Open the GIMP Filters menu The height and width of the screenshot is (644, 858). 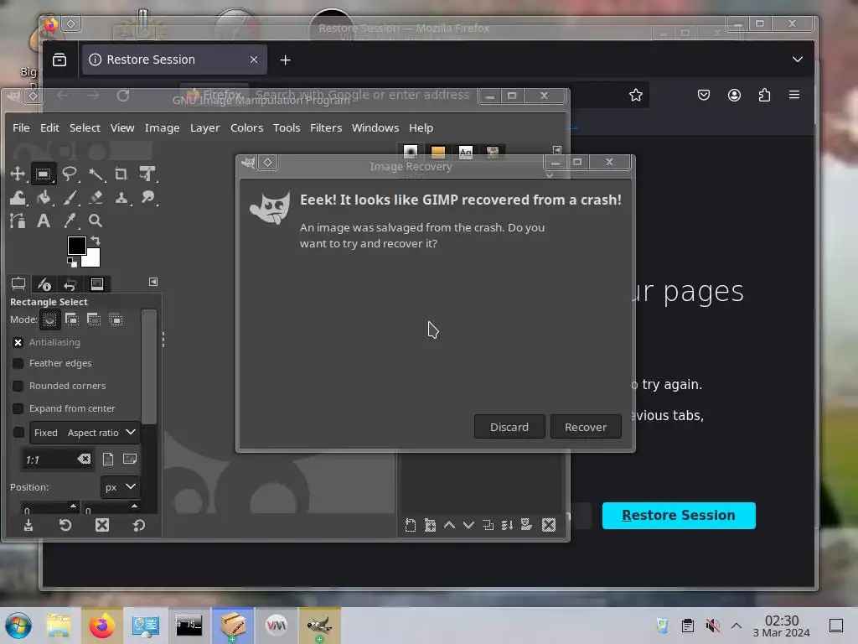click(x=326, y=127)
